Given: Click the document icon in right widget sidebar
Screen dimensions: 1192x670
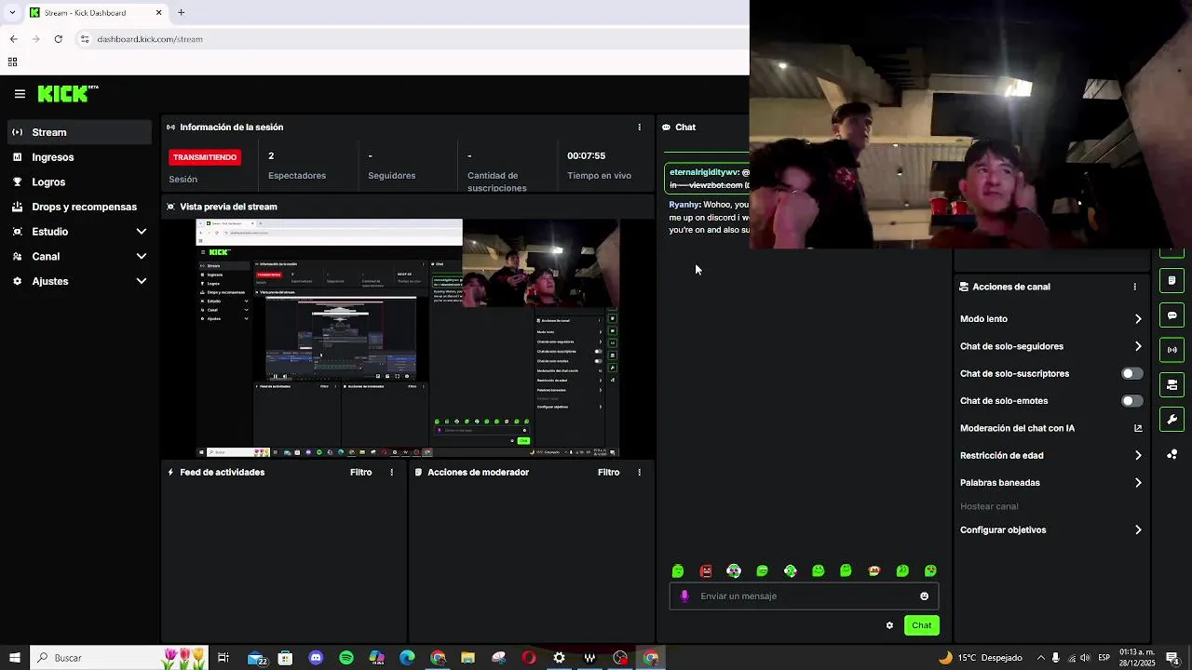Looking at the screenshot, I should pos(1172,281).
